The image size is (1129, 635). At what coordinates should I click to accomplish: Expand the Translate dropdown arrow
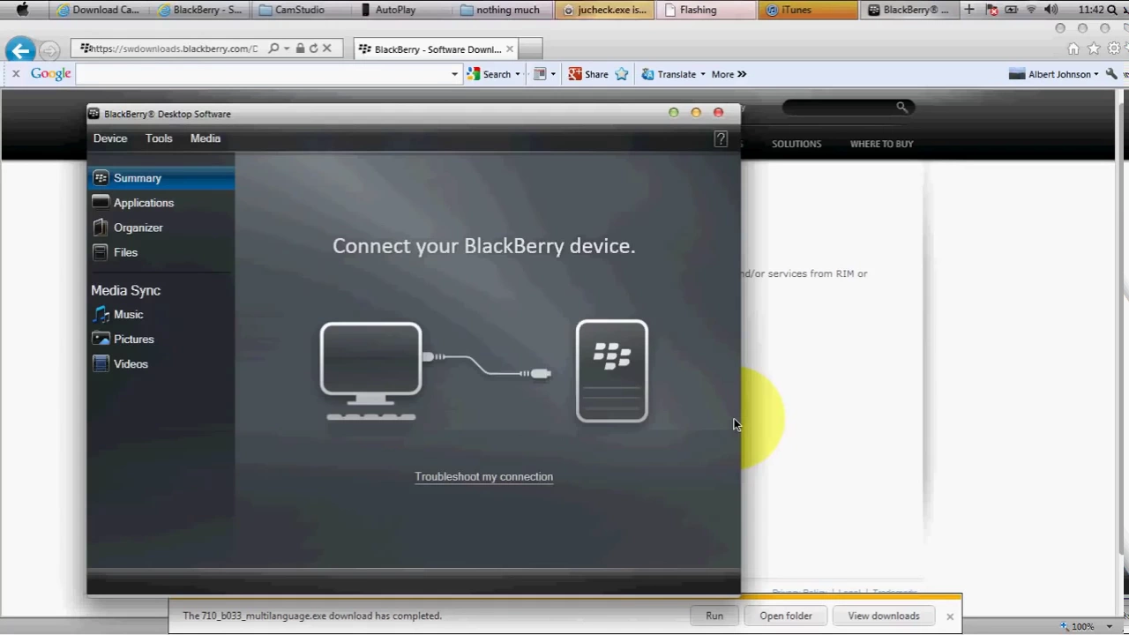click(703, 74)
